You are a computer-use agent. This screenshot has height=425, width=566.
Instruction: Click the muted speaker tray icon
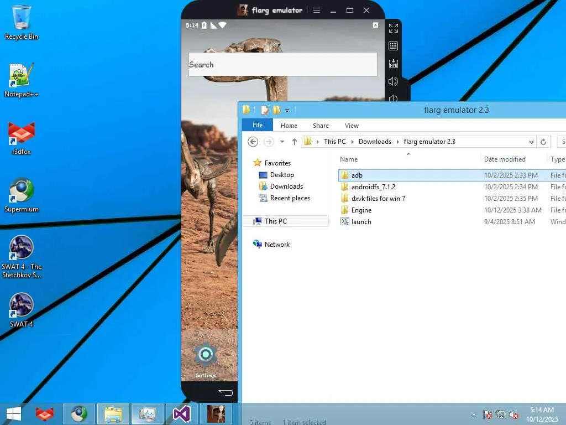[x=513, y=414]
